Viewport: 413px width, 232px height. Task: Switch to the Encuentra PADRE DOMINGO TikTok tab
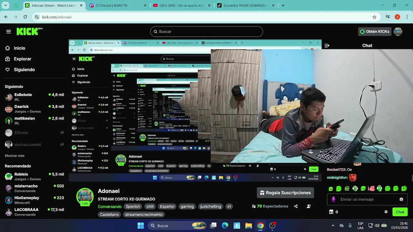coord(246,5)
